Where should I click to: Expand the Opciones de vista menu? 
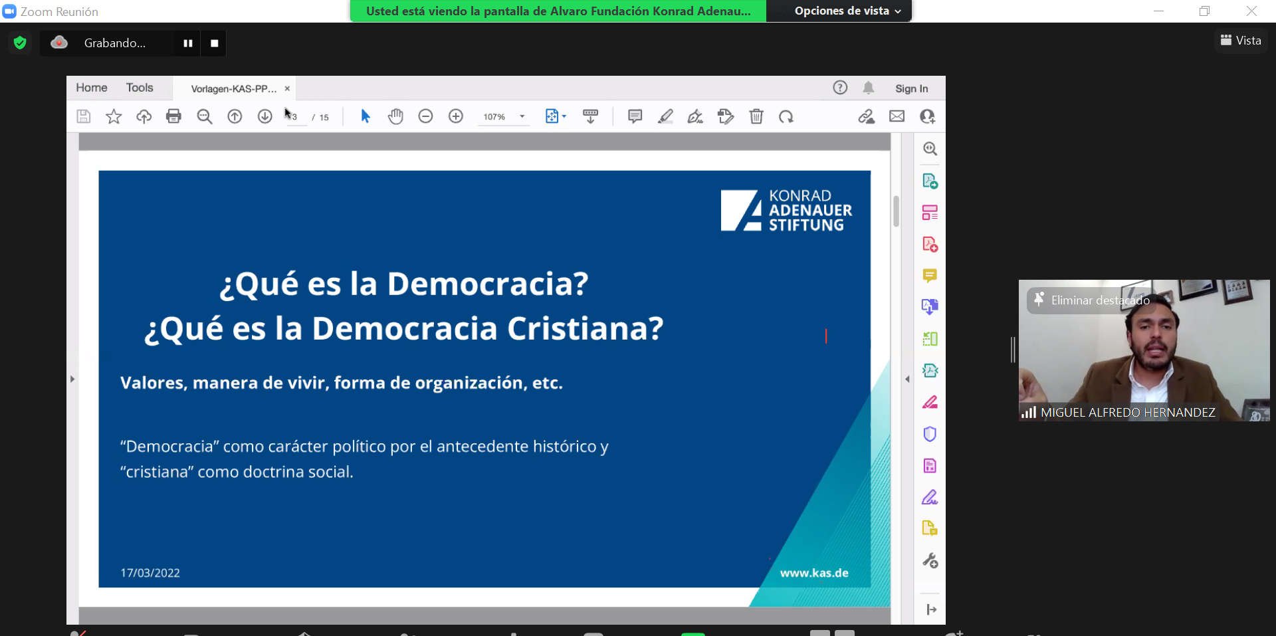click(847, 11)
